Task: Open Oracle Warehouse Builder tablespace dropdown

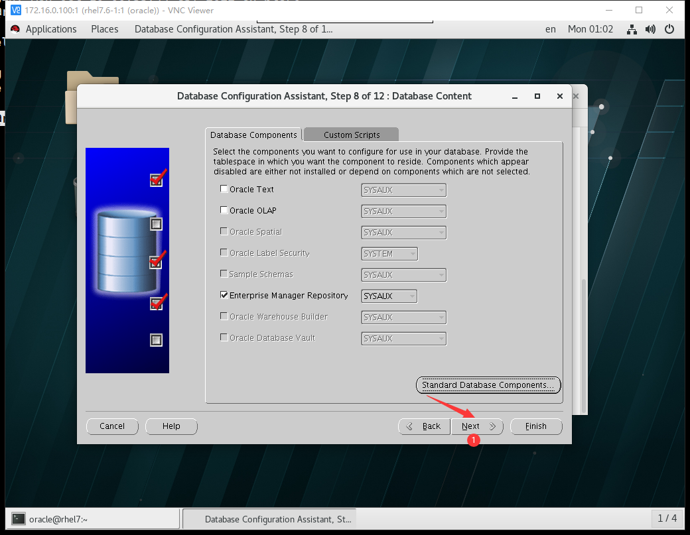Action: pos(404,317)
